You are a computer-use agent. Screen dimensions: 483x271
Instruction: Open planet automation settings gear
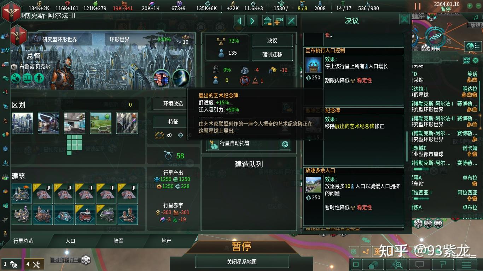click(285, 144)
